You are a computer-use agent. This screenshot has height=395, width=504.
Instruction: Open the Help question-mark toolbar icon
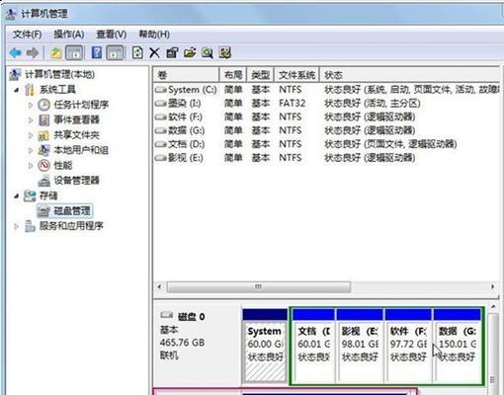(97, 52)
